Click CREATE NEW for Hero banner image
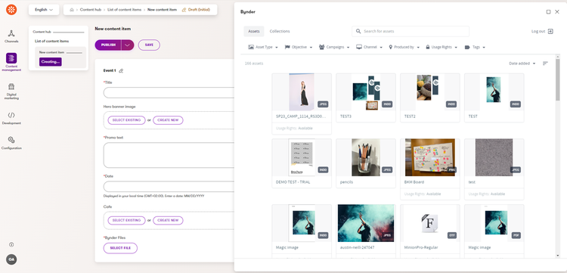567x273 pixels. click(168, 120)
